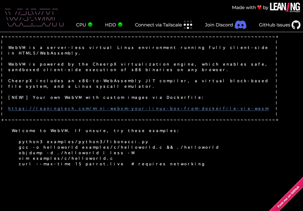Click the red heart icon
This screenshot has height=211, width=303.
click(259, 7)
